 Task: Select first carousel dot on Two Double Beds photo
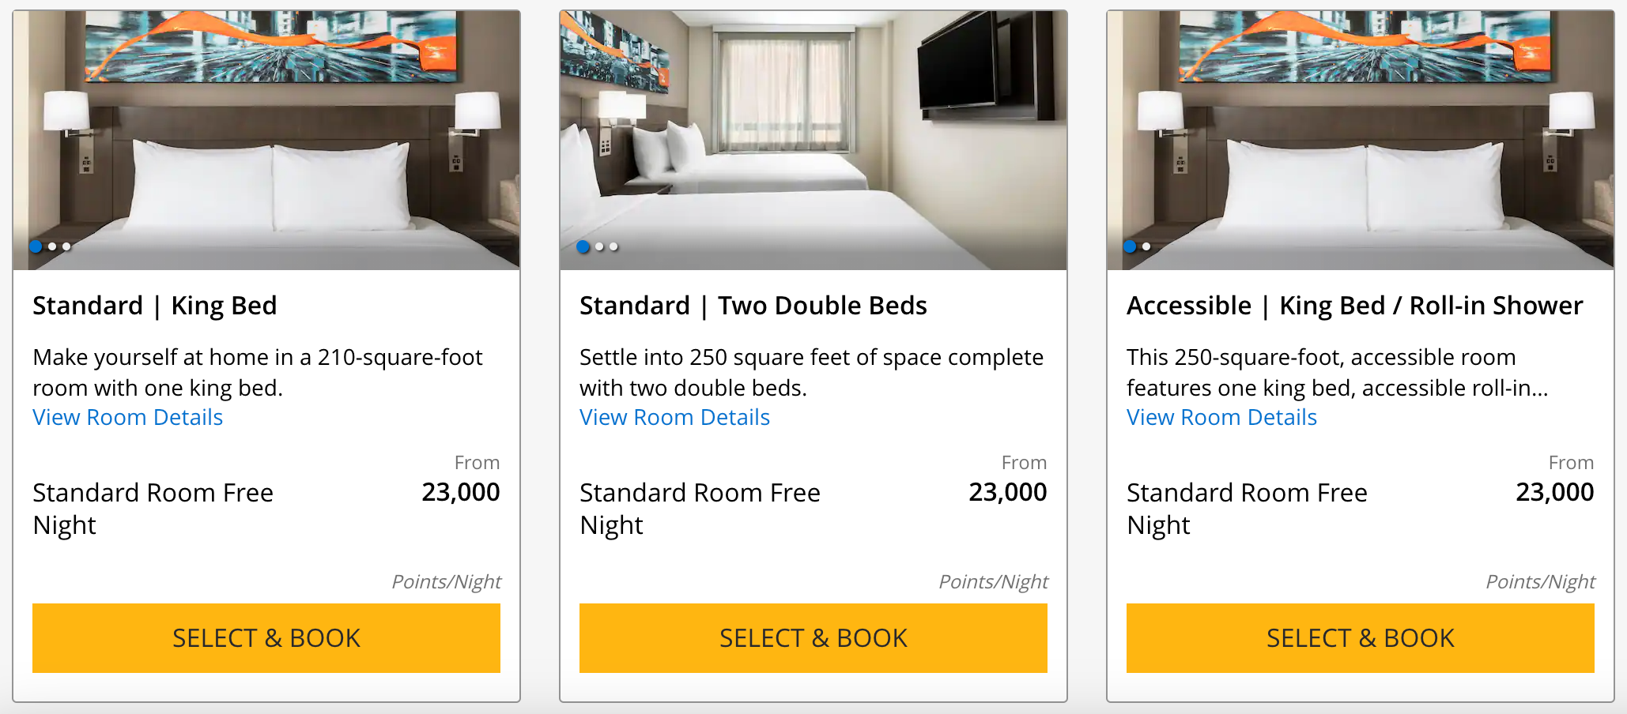583,246
